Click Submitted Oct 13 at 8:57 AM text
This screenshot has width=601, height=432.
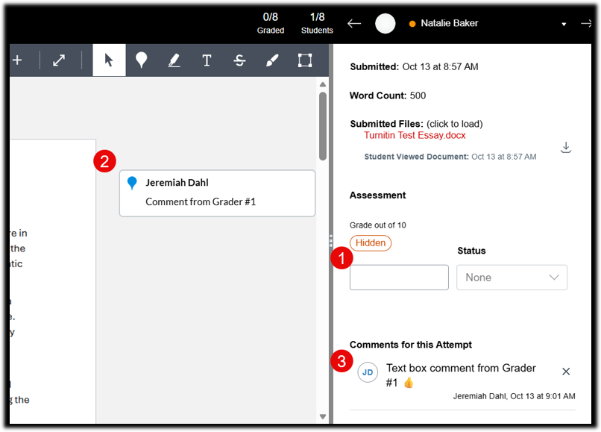pyautogui.click(x=414, y=66)
